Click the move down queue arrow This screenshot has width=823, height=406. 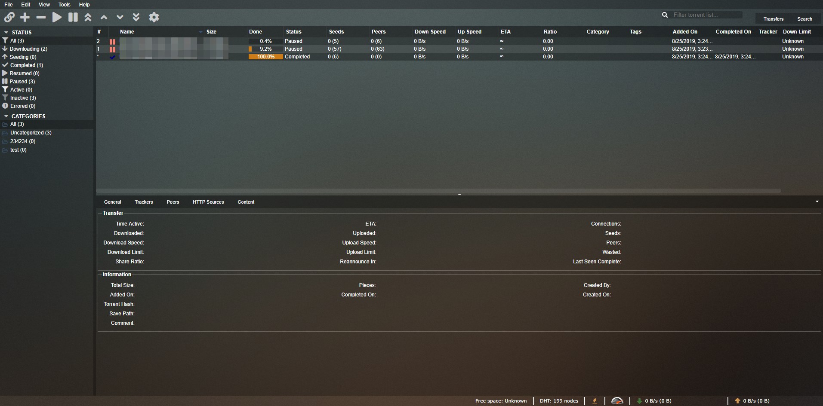tap(120, 17)
